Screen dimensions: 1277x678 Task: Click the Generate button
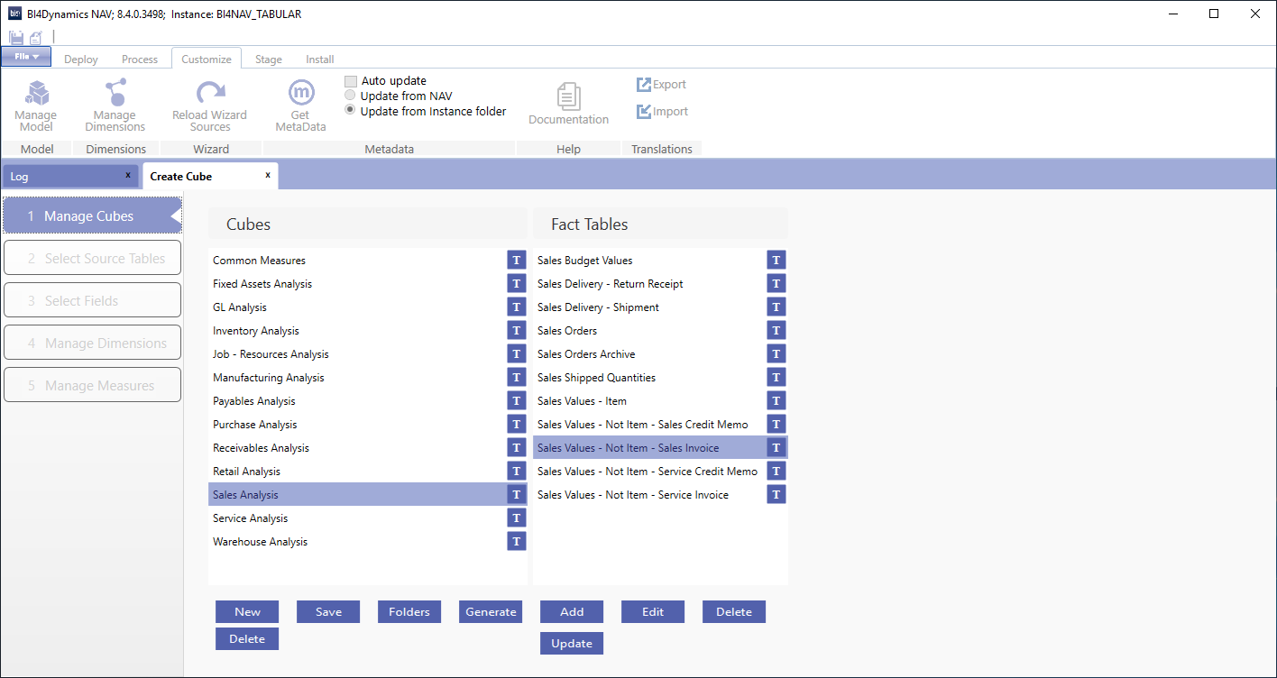pos(491,612)
